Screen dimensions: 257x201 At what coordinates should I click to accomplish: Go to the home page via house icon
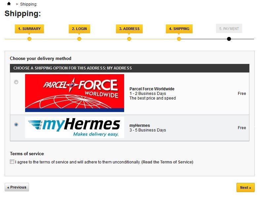[9, 4]
